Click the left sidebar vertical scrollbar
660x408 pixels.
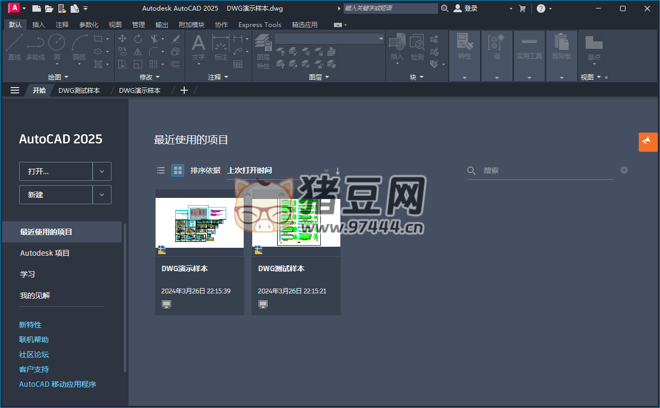125,297
